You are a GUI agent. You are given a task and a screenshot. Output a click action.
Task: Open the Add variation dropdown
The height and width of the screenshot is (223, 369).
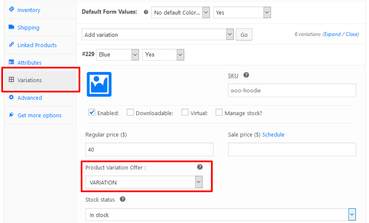(x=158, y=34)
